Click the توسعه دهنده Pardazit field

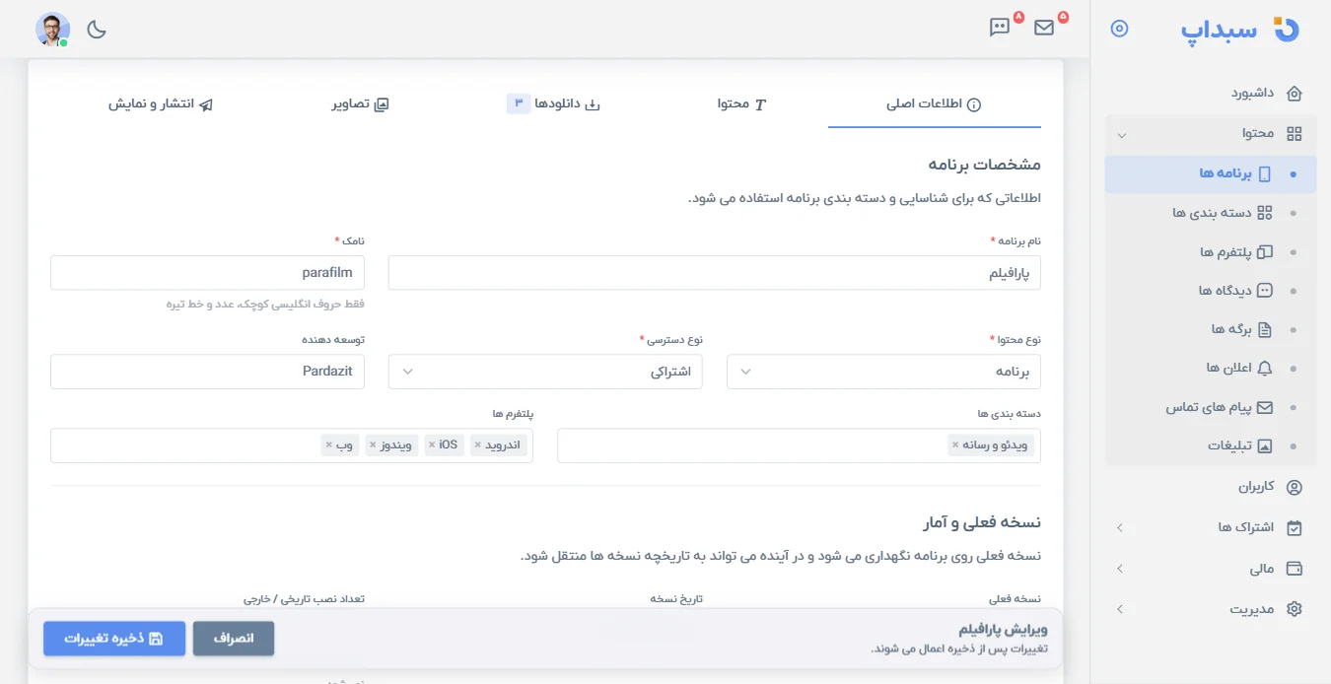coord(207,372)
